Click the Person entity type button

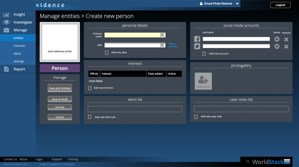click(x=60, y=68)
